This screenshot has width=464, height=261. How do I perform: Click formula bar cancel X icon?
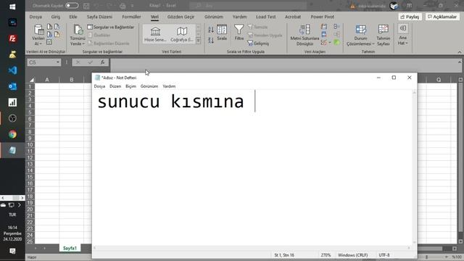coord(78,62)
